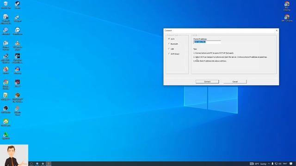Click Cancel in the Connect dialog
Screen dimensions: 296x166
[235, 82]
